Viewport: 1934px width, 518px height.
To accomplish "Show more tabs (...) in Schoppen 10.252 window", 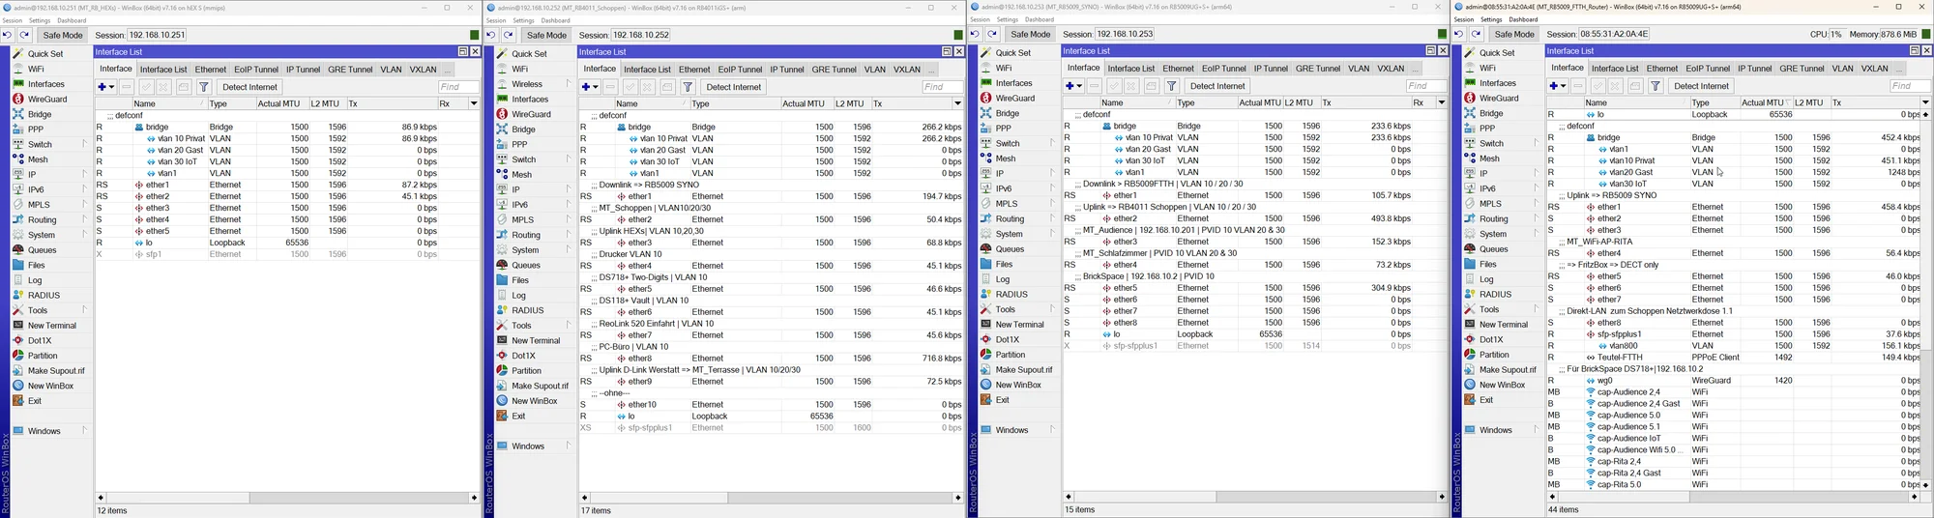I will point(931,70).
